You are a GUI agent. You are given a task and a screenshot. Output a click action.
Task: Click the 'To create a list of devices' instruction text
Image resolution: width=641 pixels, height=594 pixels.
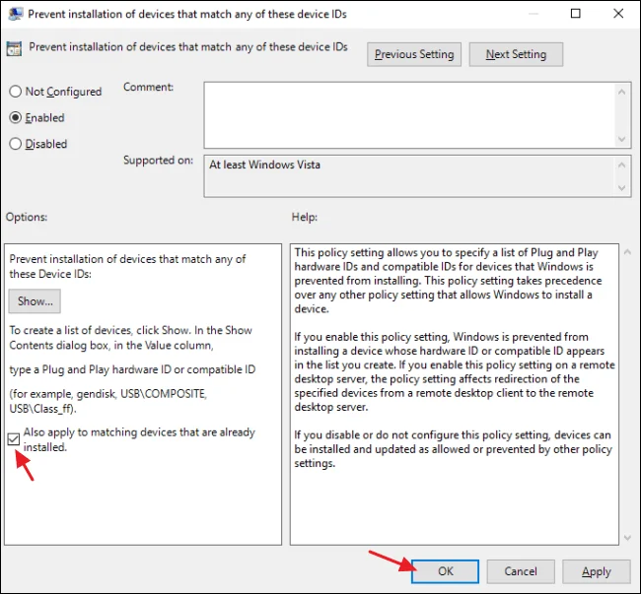pyautogui.click(x=131, y=338)
